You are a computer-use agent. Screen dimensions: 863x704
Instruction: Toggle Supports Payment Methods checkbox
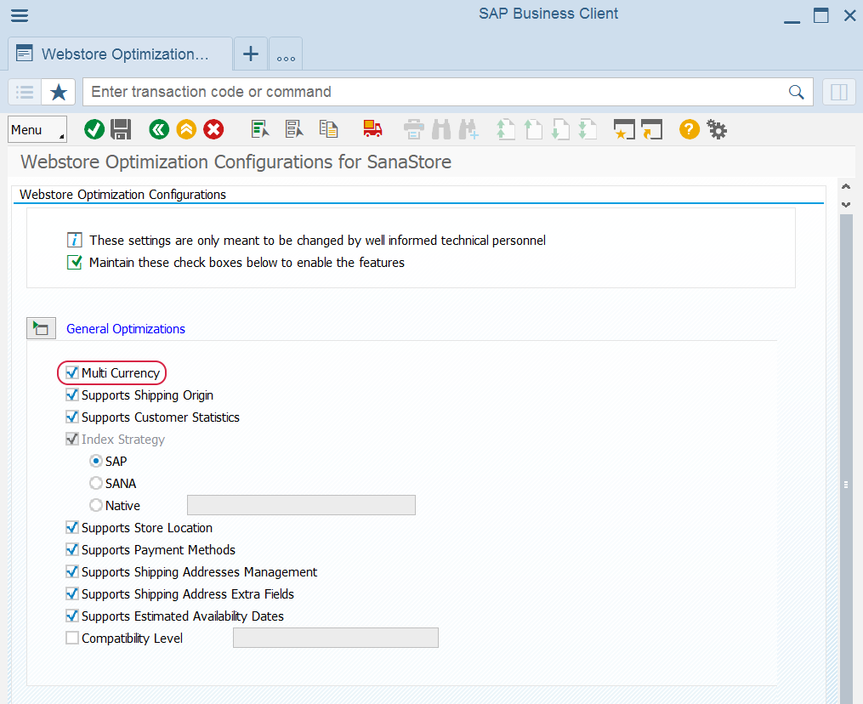coord(71,549)
